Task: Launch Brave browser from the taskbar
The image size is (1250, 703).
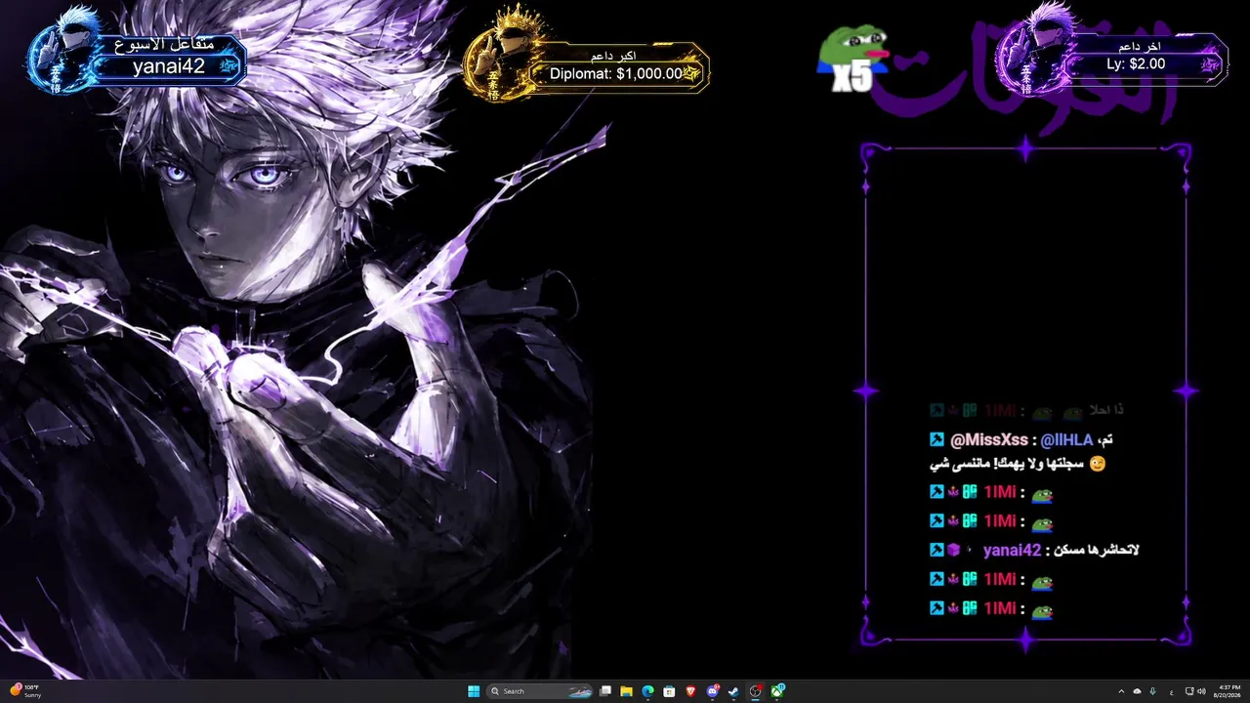Action: [x=691, y=691]
